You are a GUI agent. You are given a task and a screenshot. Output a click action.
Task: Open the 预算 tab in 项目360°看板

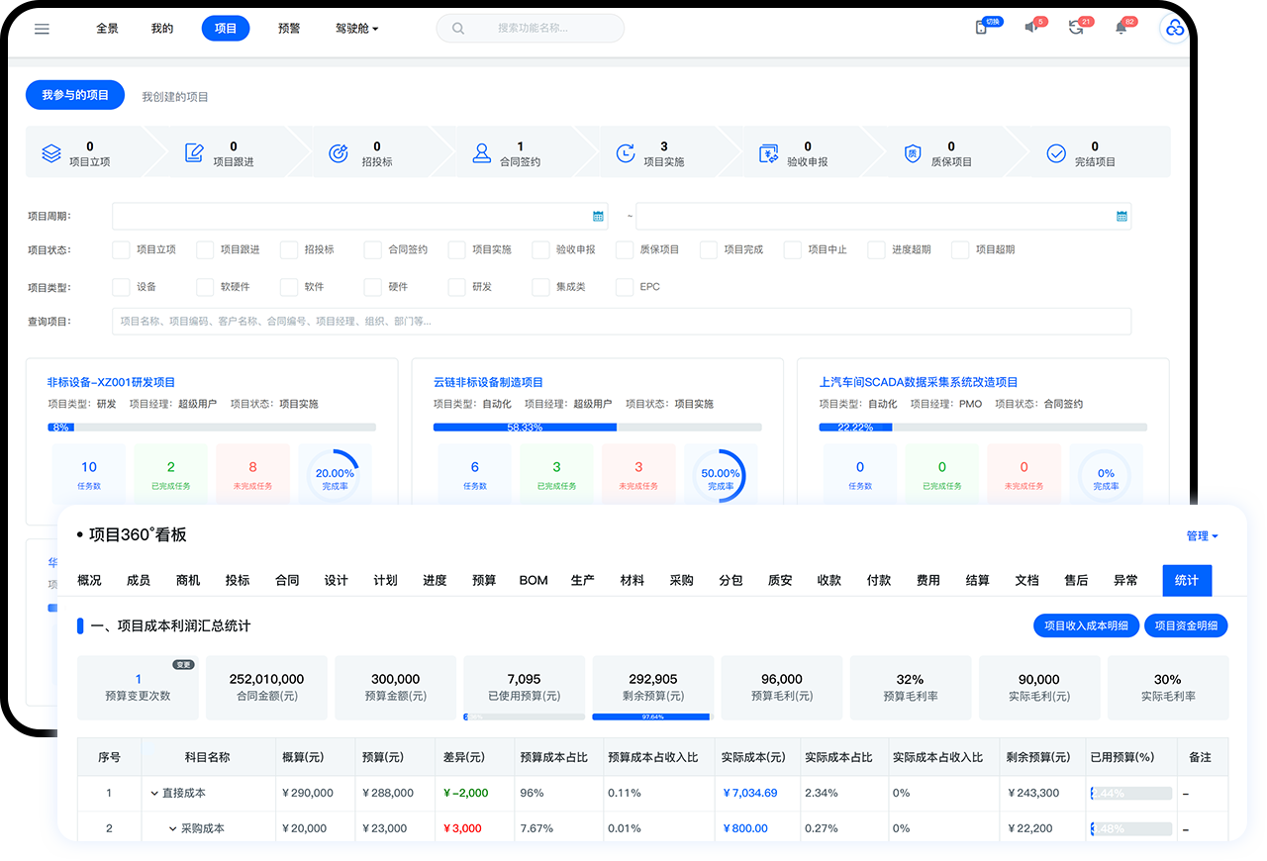484,580
